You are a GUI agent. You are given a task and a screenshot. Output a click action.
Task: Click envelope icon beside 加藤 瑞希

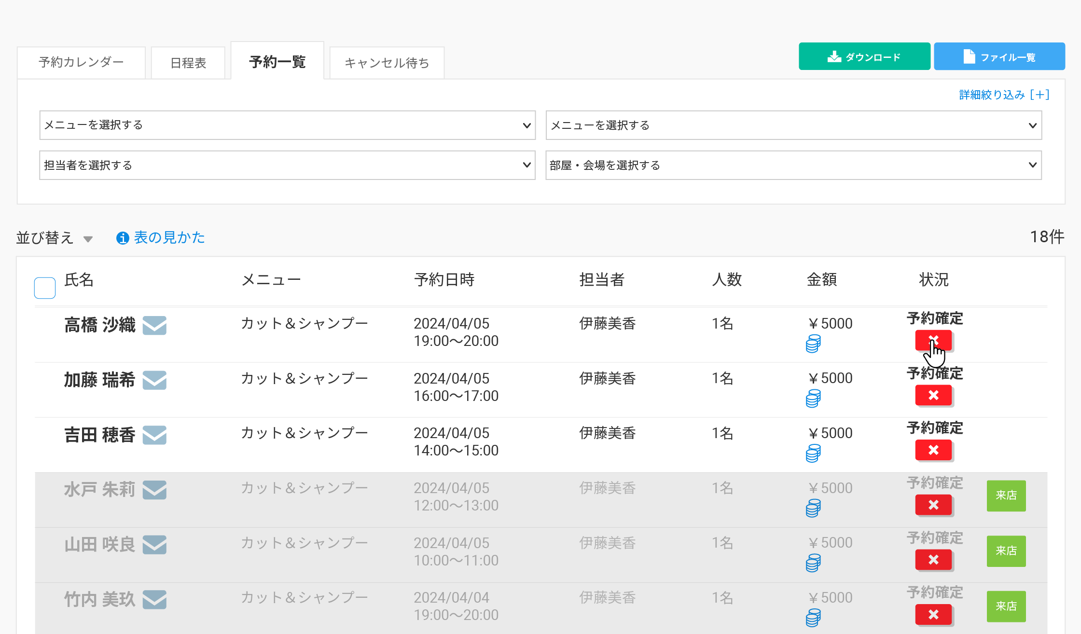pos(154,380)
